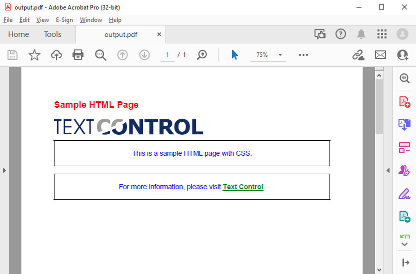Click scrollbar up arrow
The image size is (416, 274).
(x=379, y=76)
